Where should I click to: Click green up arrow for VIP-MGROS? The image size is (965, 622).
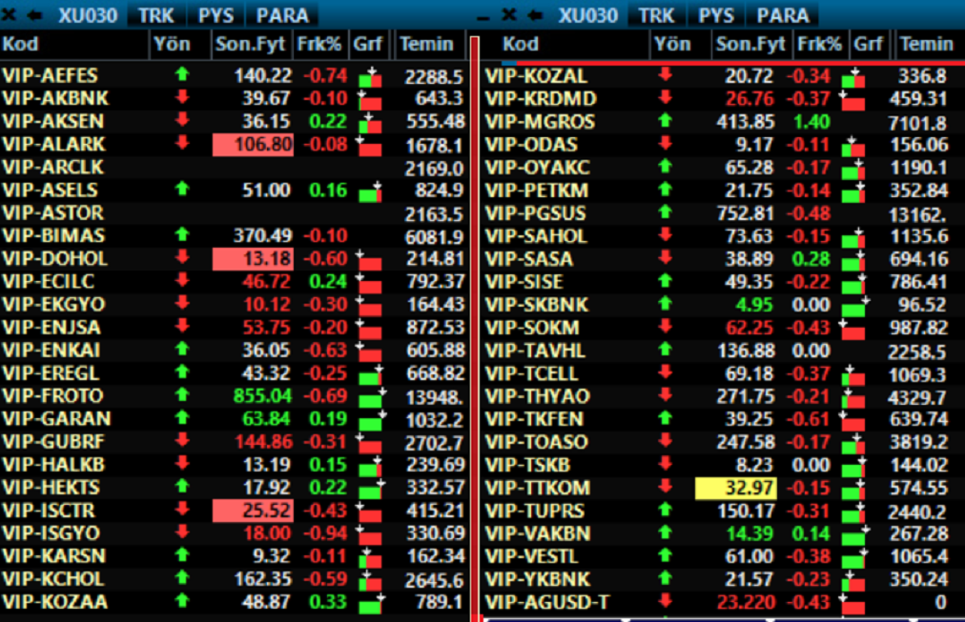point(665,121)
